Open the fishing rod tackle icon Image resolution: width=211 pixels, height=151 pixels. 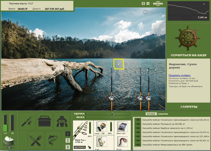(x=27, y=121)
